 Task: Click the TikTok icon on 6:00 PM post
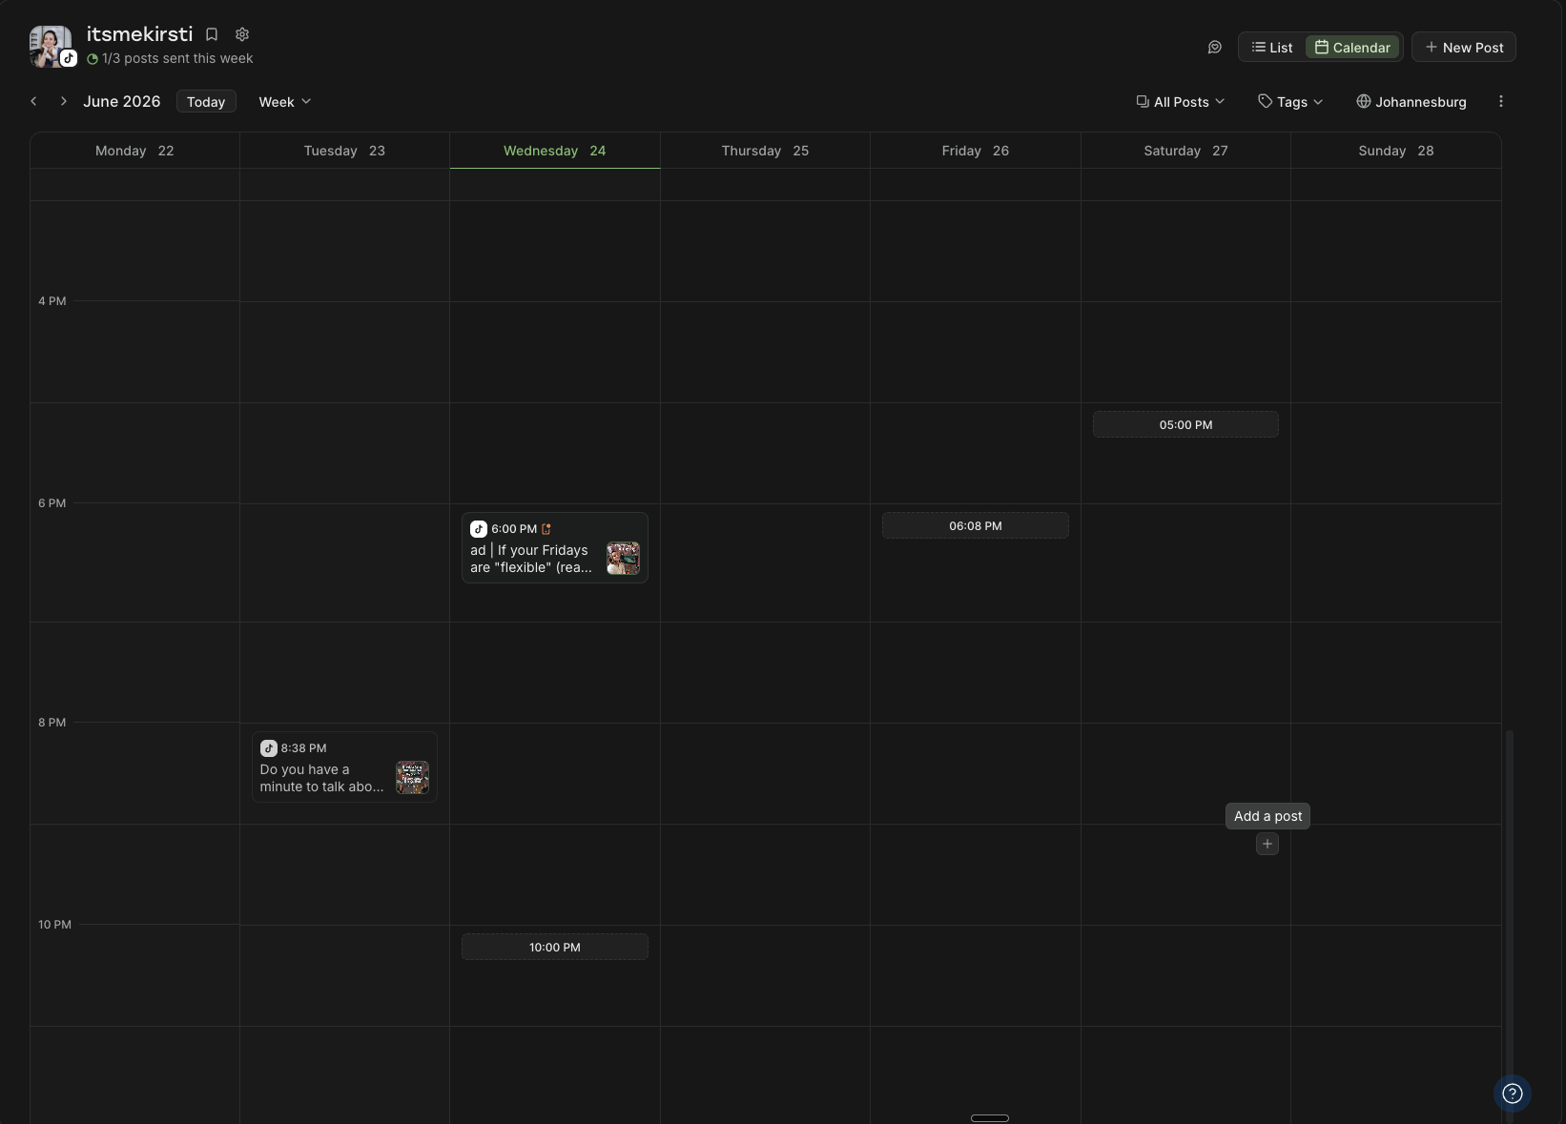click(479, 529)
